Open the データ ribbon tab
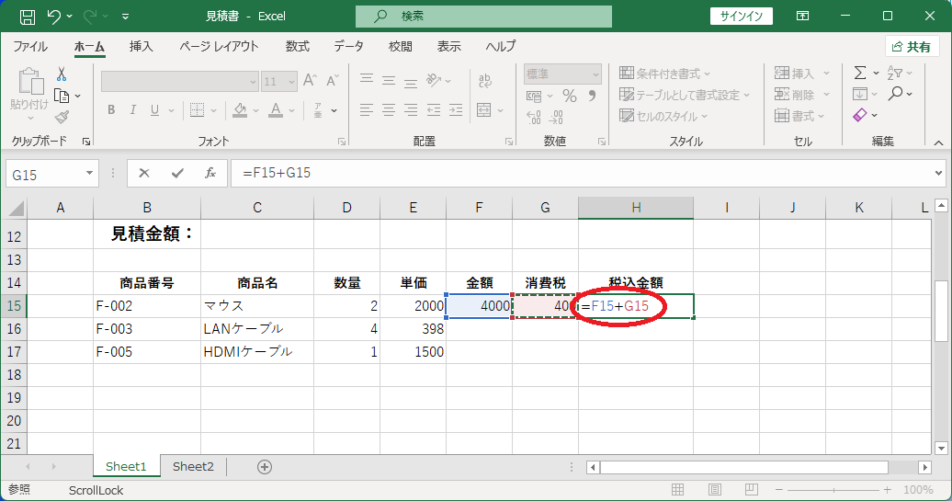952x501 pixels. click(348, 47)
